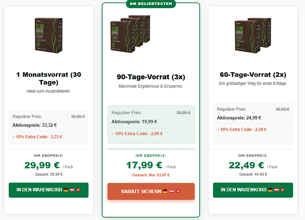Screen dimensions: 305x220
Task: Click German flag on 60-Tage Warenkorb button
Action: click(x=270, y=190)
